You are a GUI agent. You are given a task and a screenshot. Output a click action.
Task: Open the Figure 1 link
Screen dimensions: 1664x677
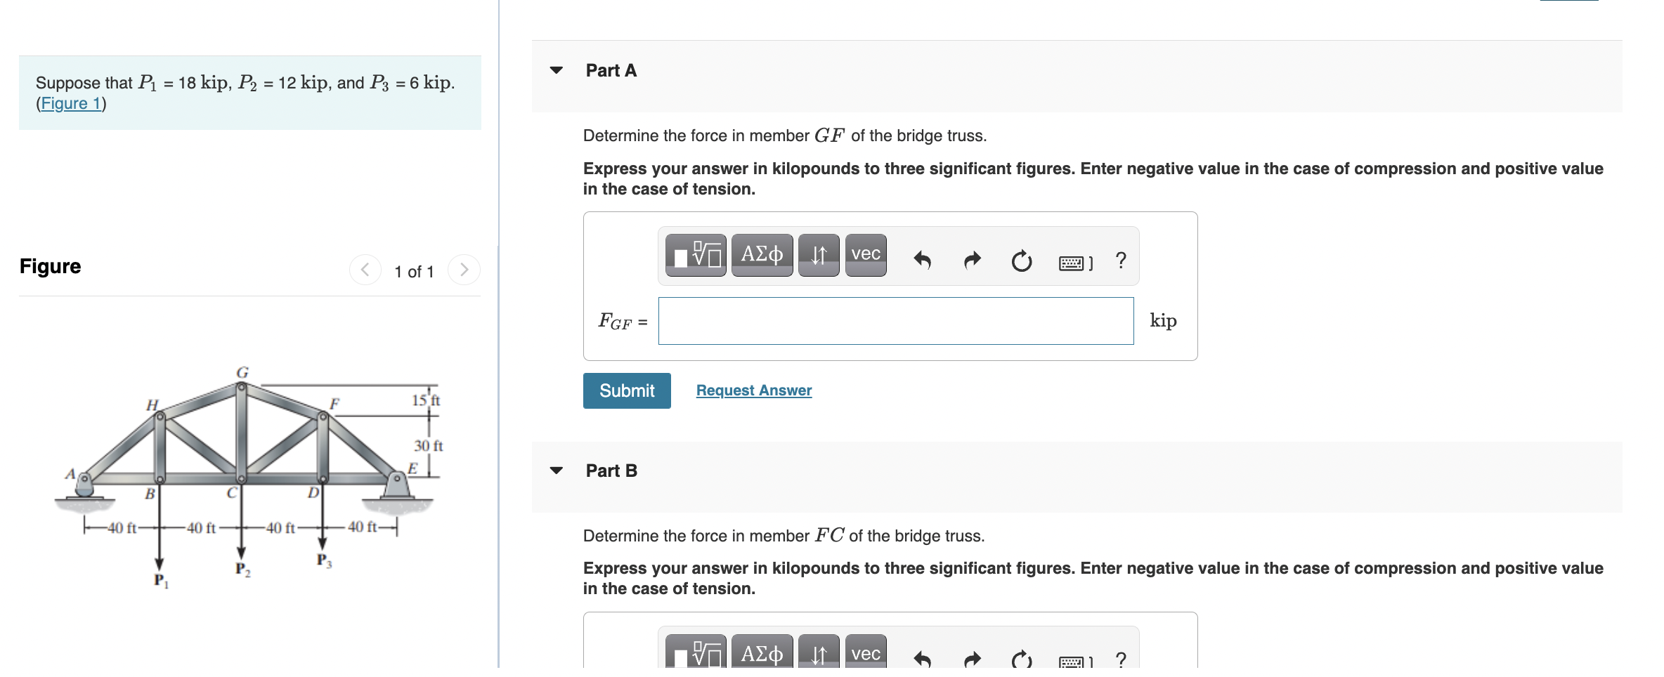[x=70, y=103]
